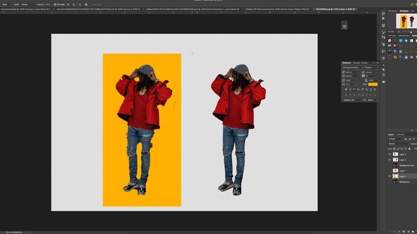The image size is (417, 234).
Task: Apply Strikethrough in Character panel
Action: click(x=375, y=90)
